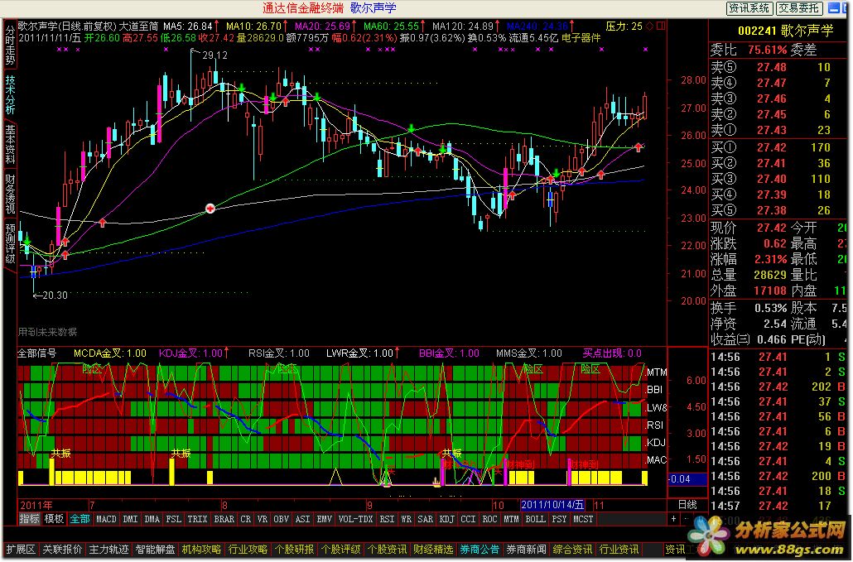Click the 2011/10/14/五 date marker on time axis

552,505
